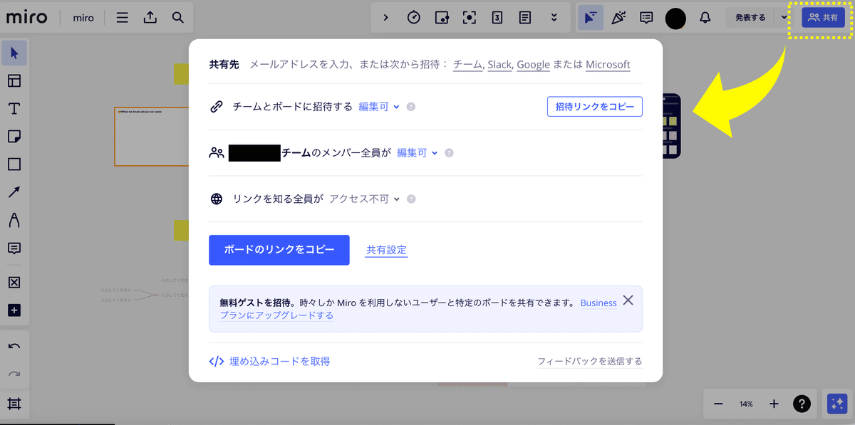
Task: Select the Text tool
Action: [x=14, y=108]
